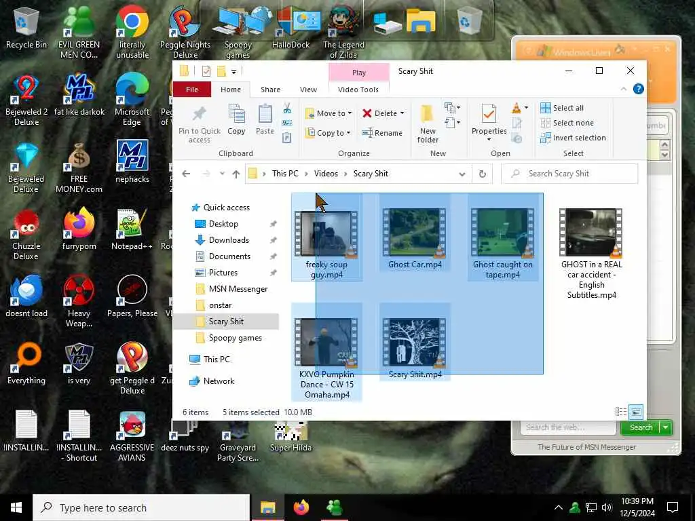The height and width of the screenshot is (521, 695).
Task: Click This PC in the address breadcrumb
Action: pyautogui.click(x=285, y=174)
